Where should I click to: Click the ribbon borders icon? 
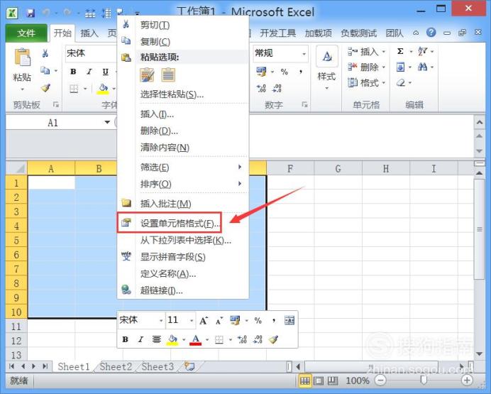(x=74, y=89)
